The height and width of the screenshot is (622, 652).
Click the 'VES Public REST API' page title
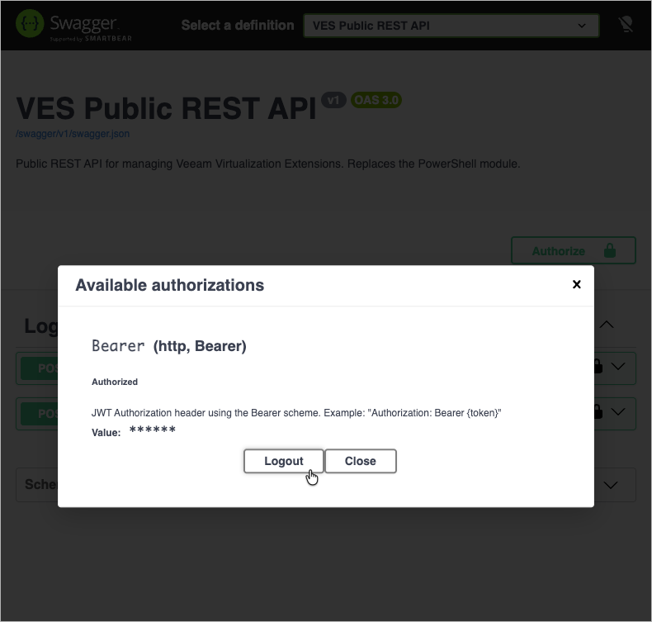pyautogui.click(x=167, y=108)
